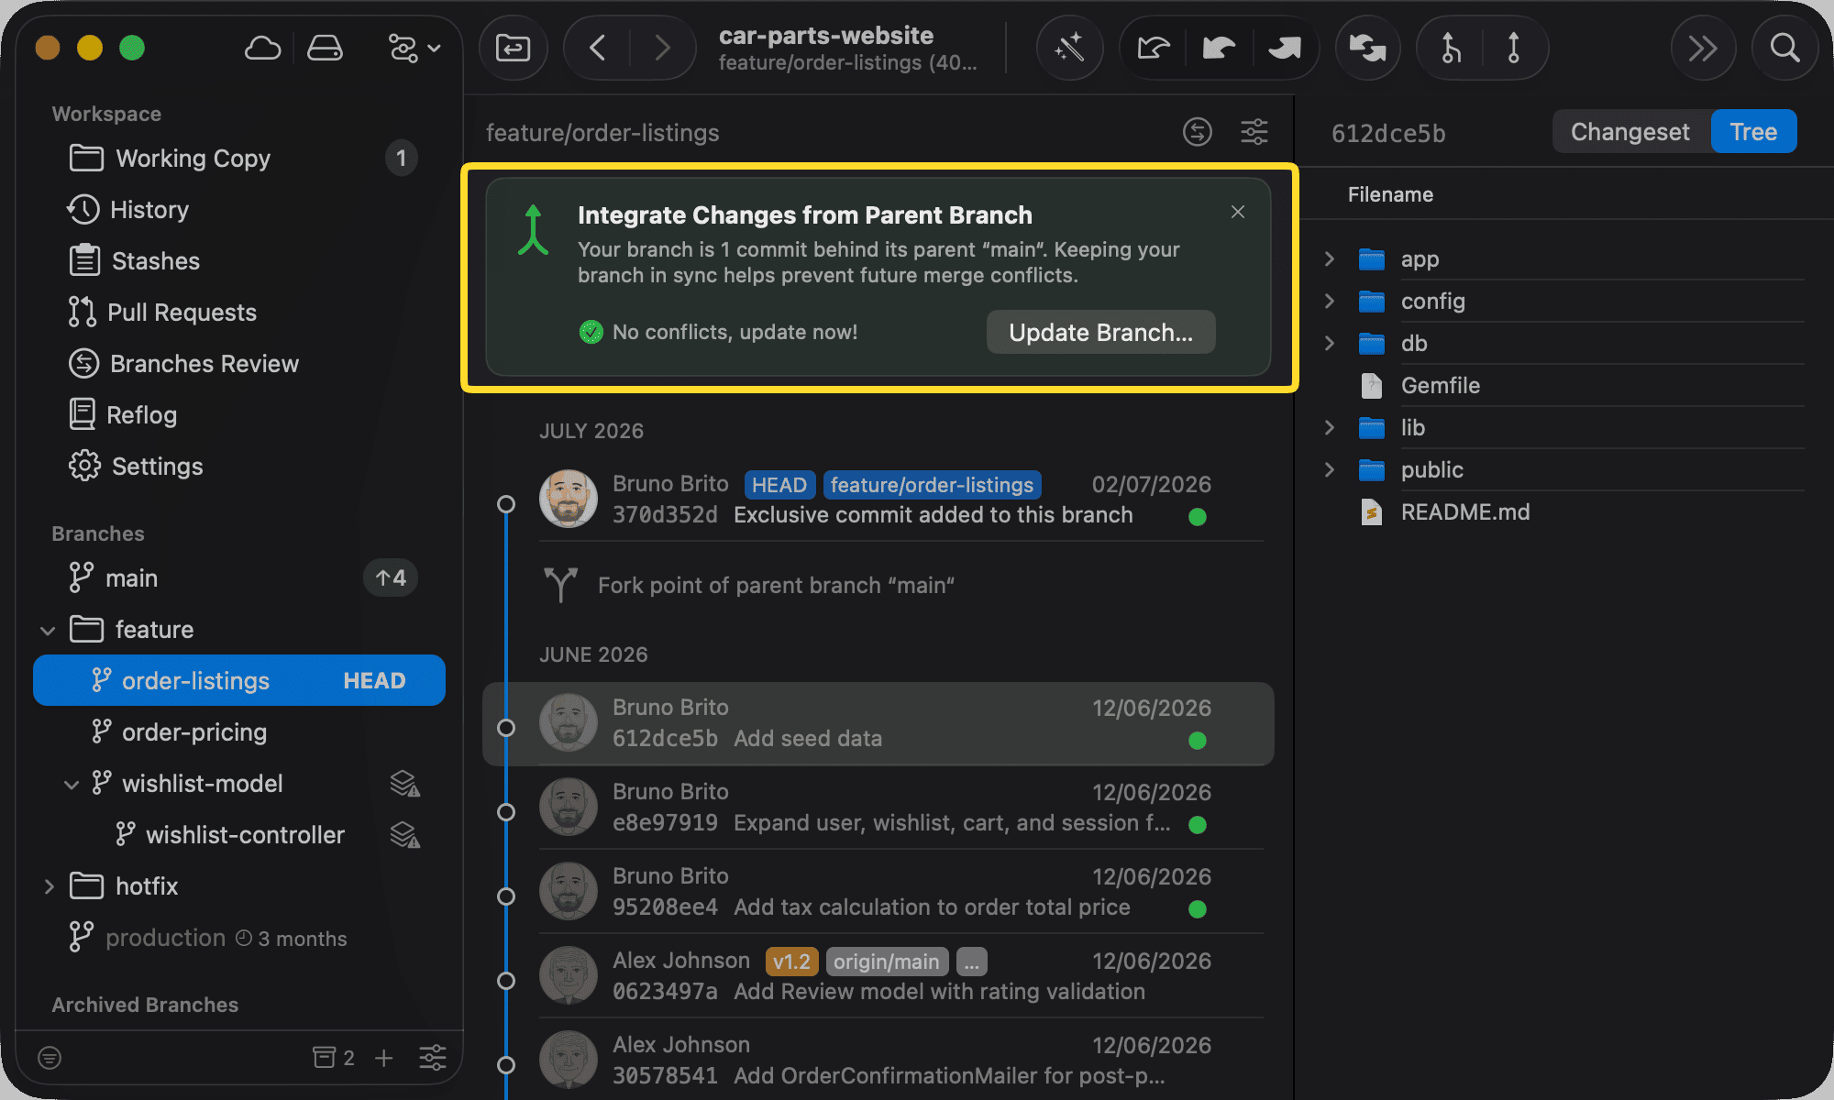This screenshot has width=1834, height=1100.
Task: Click Bruno Brito avatar on commit 612dce5b
Action: pyautogui.click(x=569, y=723)
